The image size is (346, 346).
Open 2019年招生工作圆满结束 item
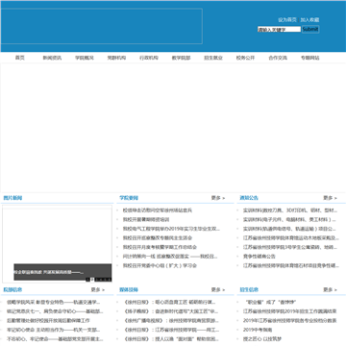(289, 311)
